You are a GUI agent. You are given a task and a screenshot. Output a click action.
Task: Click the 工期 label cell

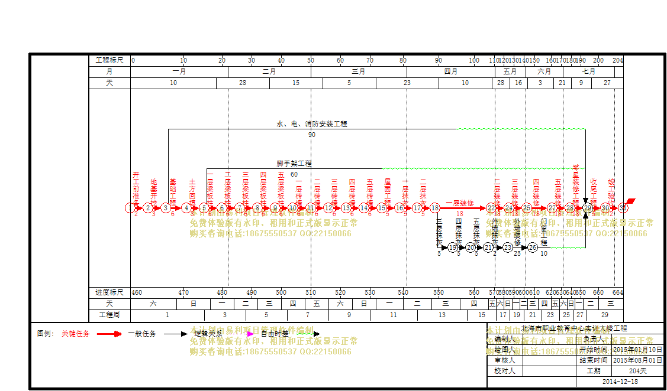(594, 370)
